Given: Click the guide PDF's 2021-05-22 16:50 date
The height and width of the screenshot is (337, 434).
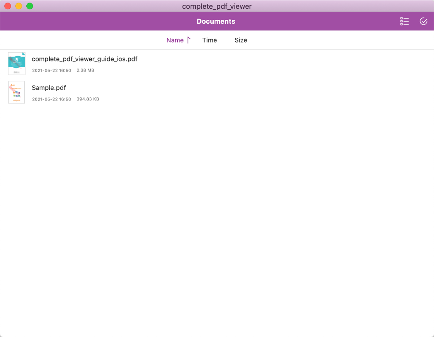Looking at the screenshot, I should tap(51, 70).
